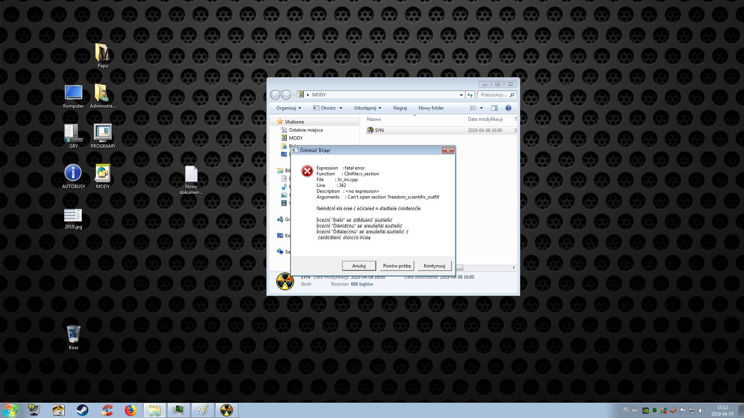Close the fatal error dialog

coord(448,150)
